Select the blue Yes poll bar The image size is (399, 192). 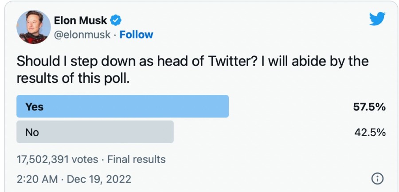[x=122, y=106]
